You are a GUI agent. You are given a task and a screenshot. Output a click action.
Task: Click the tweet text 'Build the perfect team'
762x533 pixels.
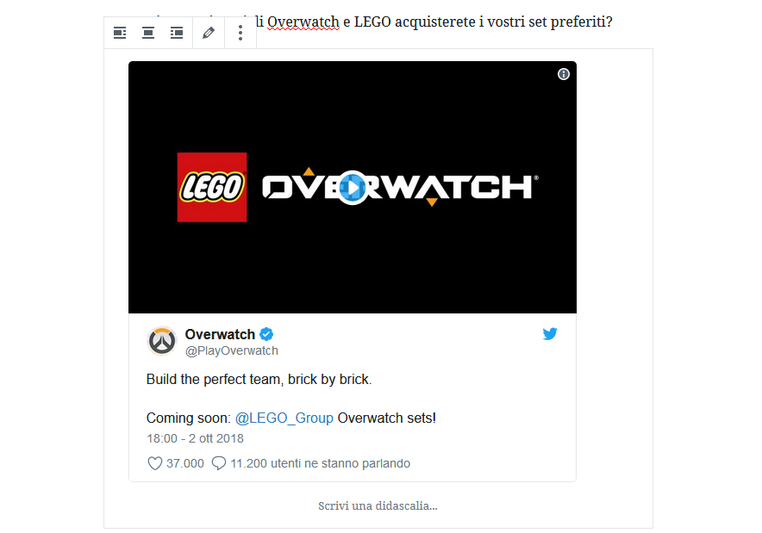pyautogui.click(x=213, y=379)
